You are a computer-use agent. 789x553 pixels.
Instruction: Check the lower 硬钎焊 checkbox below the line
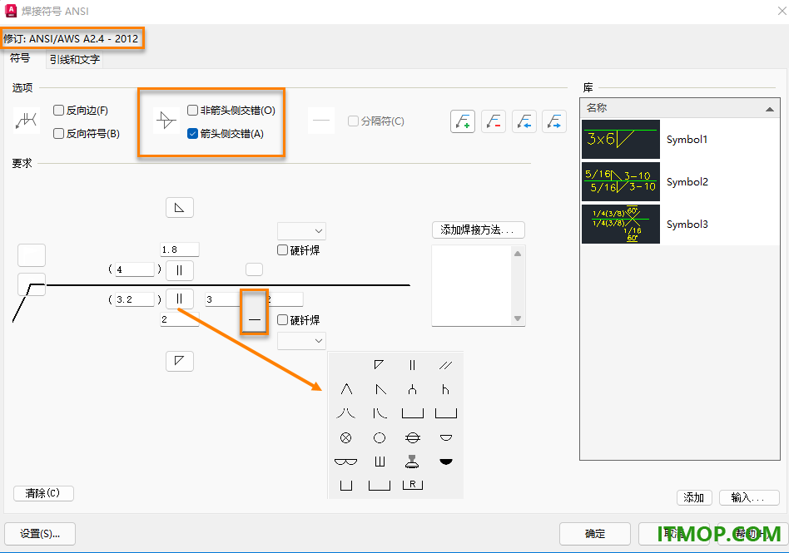(x=283, y=319)
